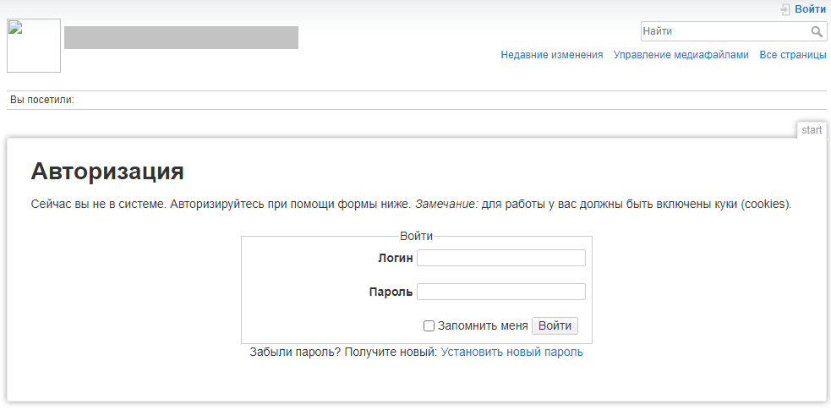The image size is (831, 410).
Task: Focus the Найти search field
Action: [724, 31]
